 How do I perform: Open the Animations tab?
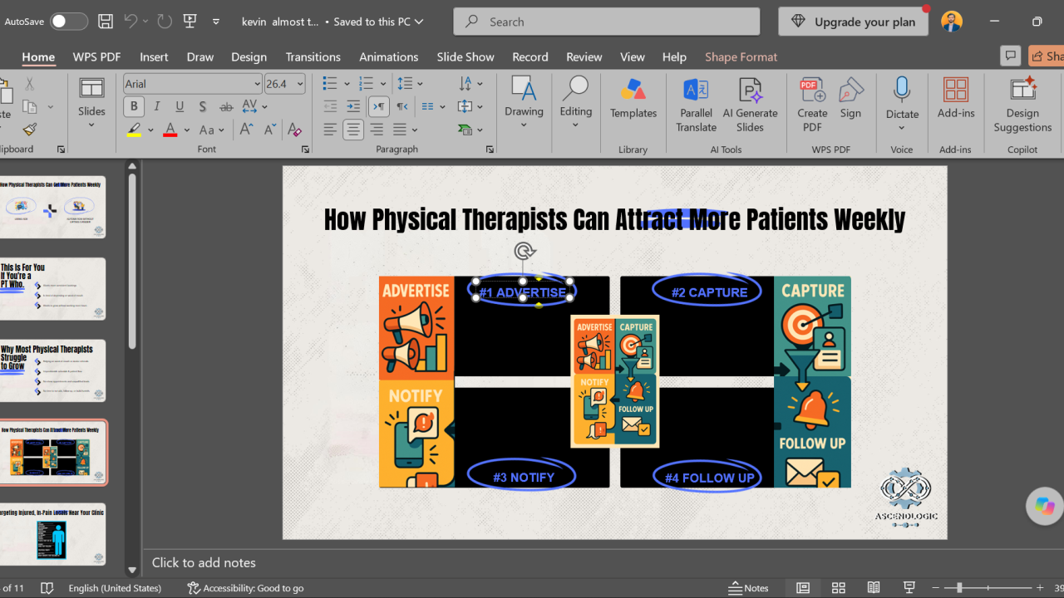388,56
